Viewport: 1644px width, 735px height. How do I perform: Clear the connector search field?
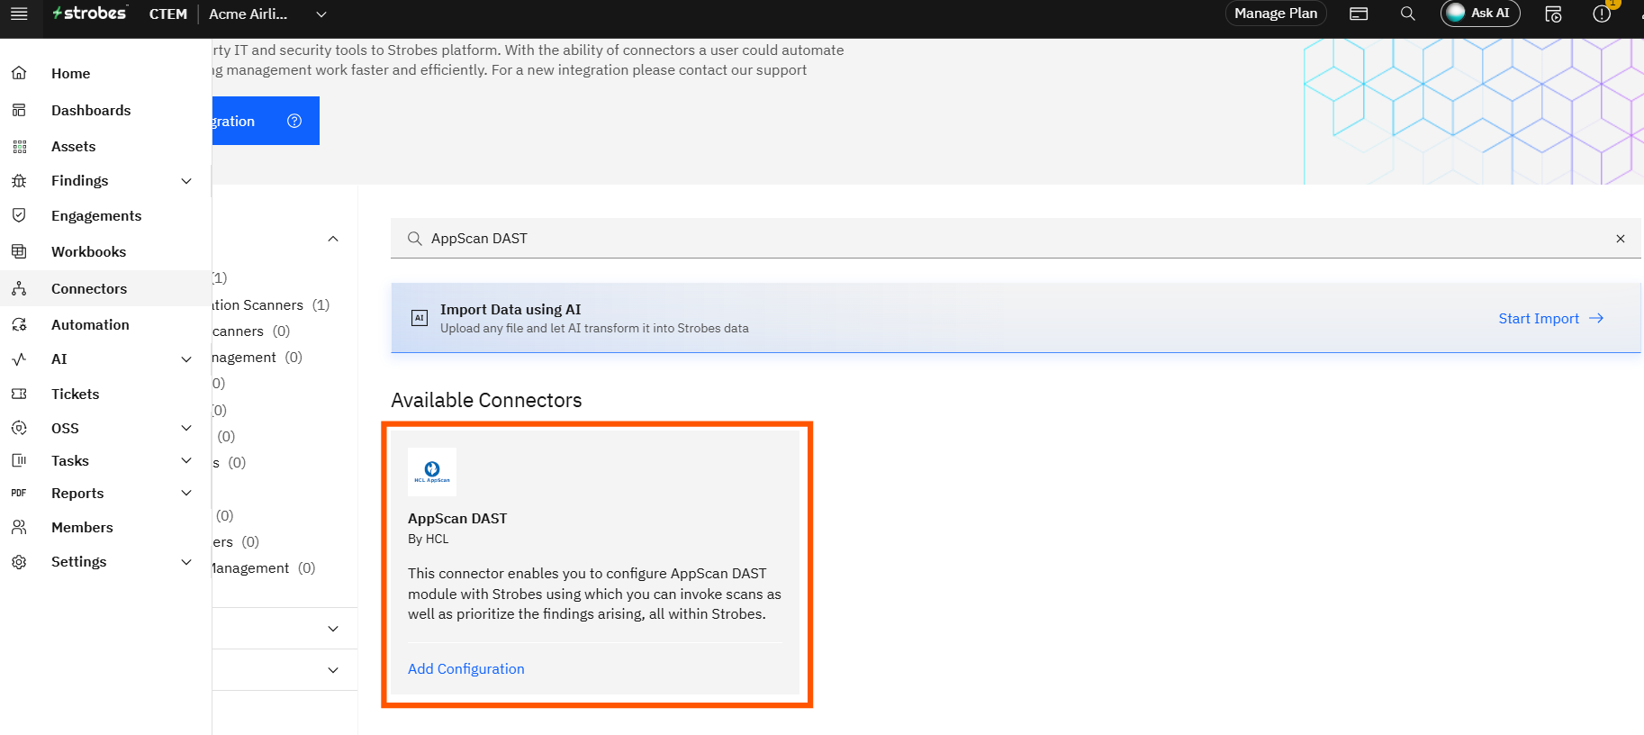1620,239
